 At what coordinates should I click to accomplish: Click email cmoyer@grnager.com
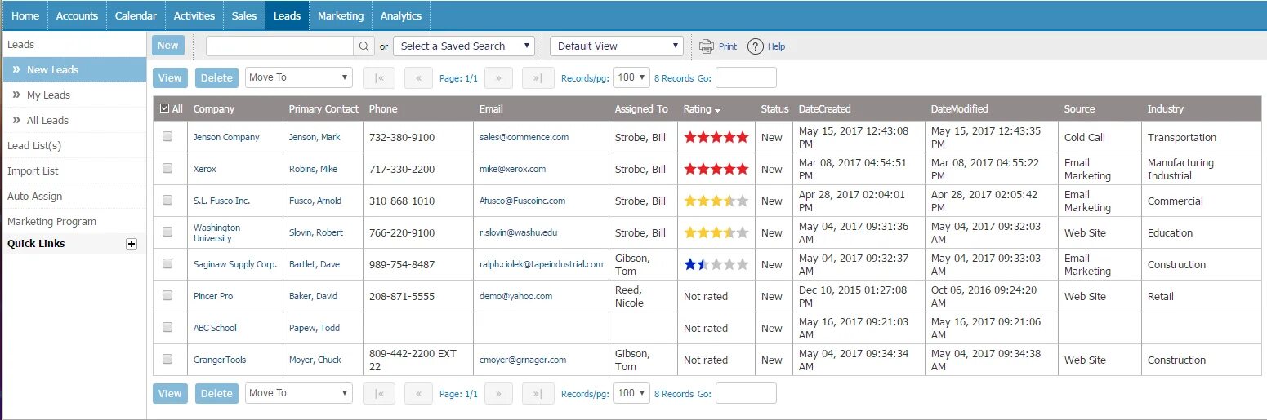[523, 360]
